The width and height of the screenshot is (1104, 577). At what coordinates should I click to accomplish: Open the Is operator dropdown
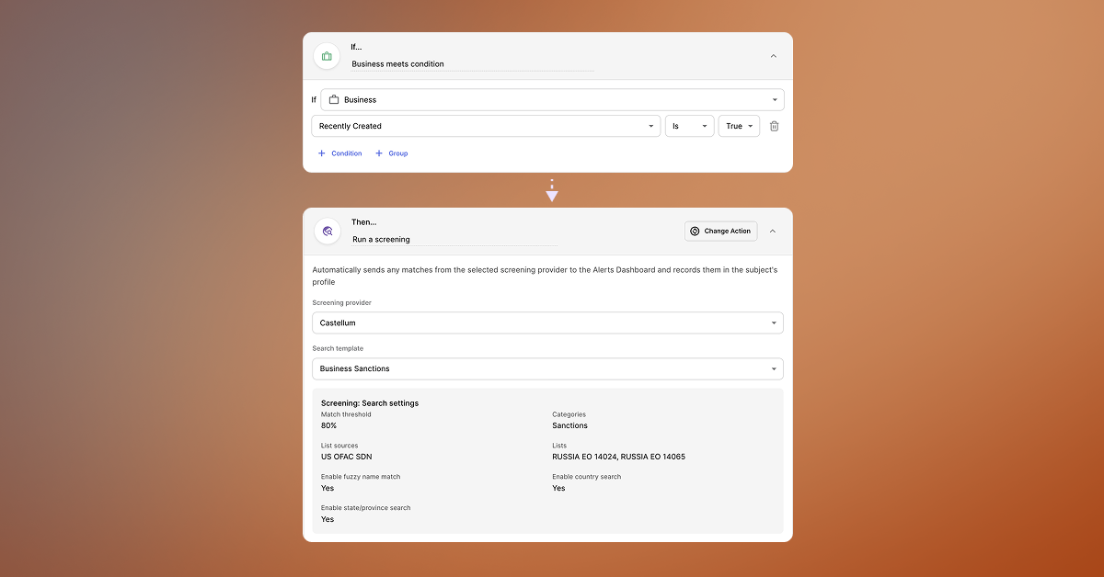[689, 126]
